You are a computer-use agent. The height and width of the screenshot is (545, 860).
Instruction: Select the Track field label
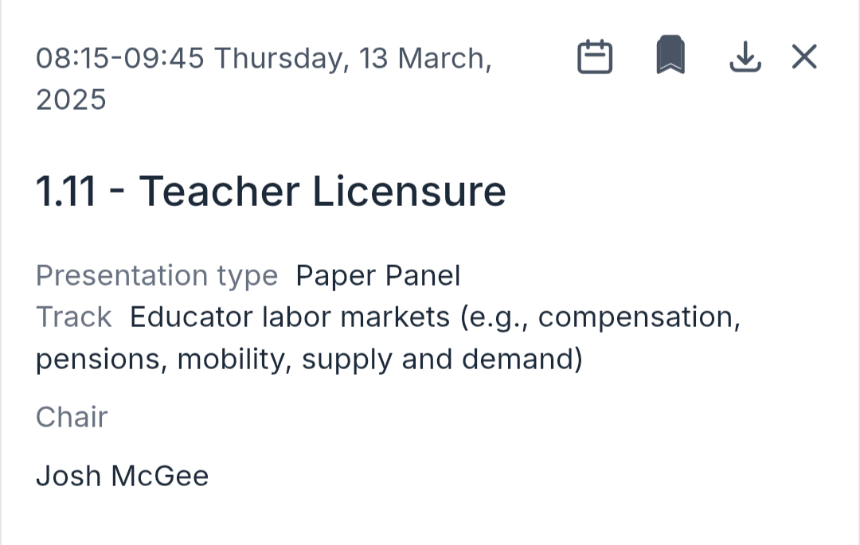[x=73, y=317]
